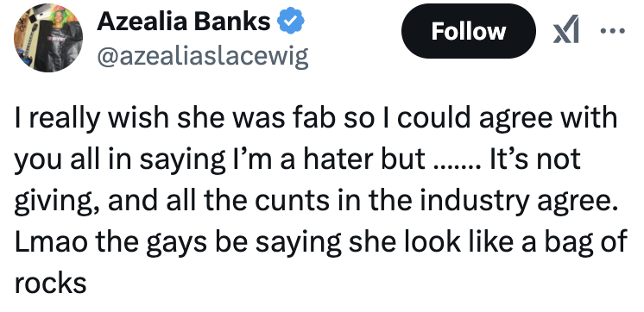Open Azealia Banks profile avatar
This screenshot has width=644, height=312.
pos(48,38)
